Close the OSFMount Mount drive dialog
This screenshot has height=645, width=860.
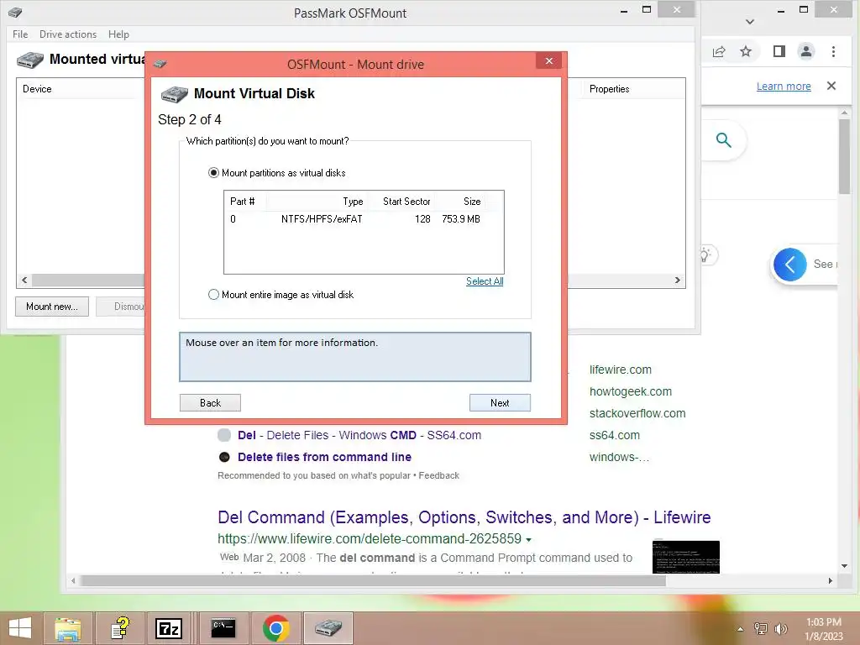click(549, 60)
